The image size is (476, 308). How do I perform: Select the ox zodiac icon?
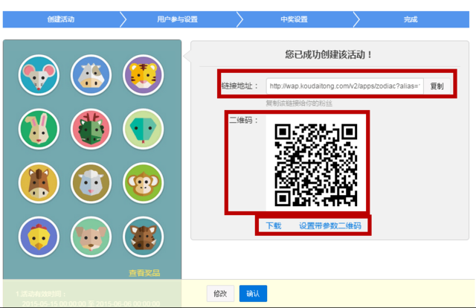[91, 75]
